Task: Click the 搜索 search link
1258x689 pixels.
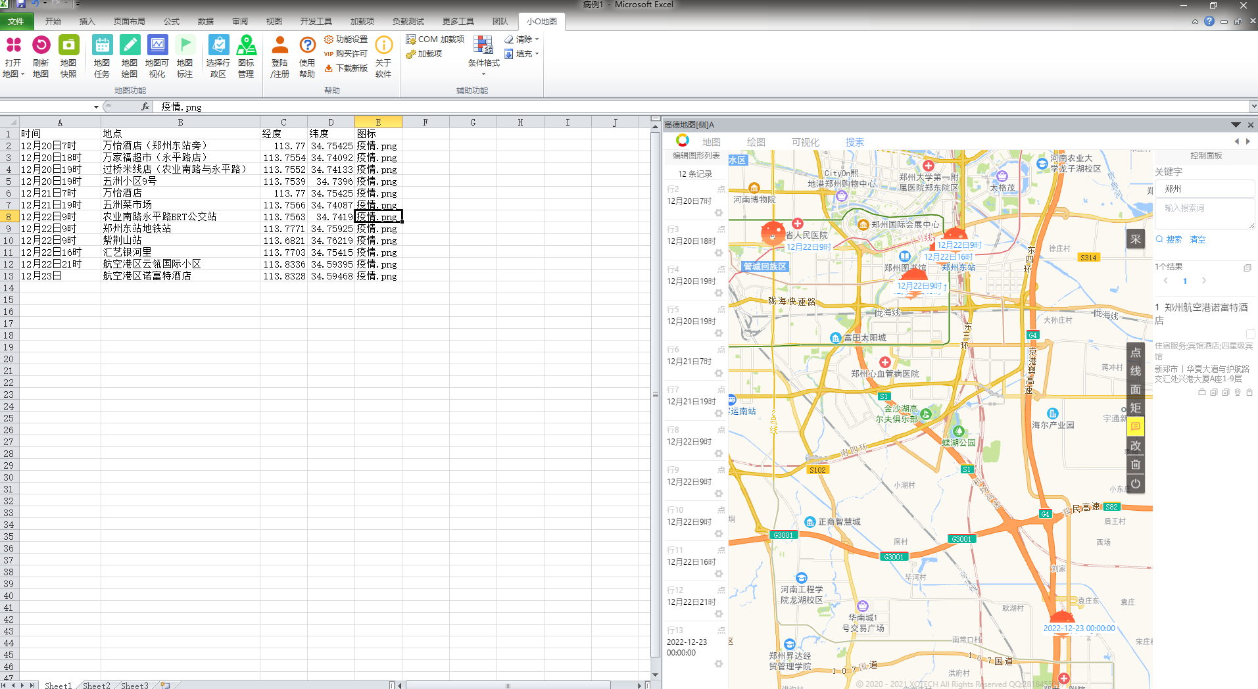Action: pos(1173,240)
